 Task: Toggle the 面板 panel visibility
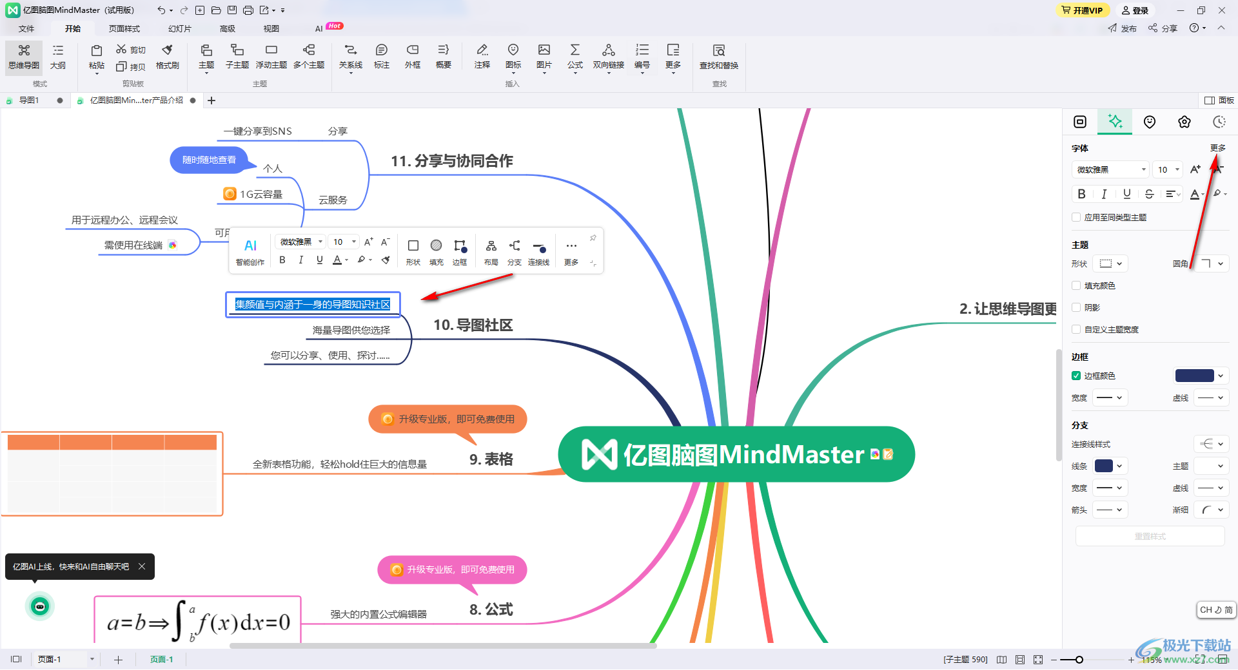pos(1219,100)
